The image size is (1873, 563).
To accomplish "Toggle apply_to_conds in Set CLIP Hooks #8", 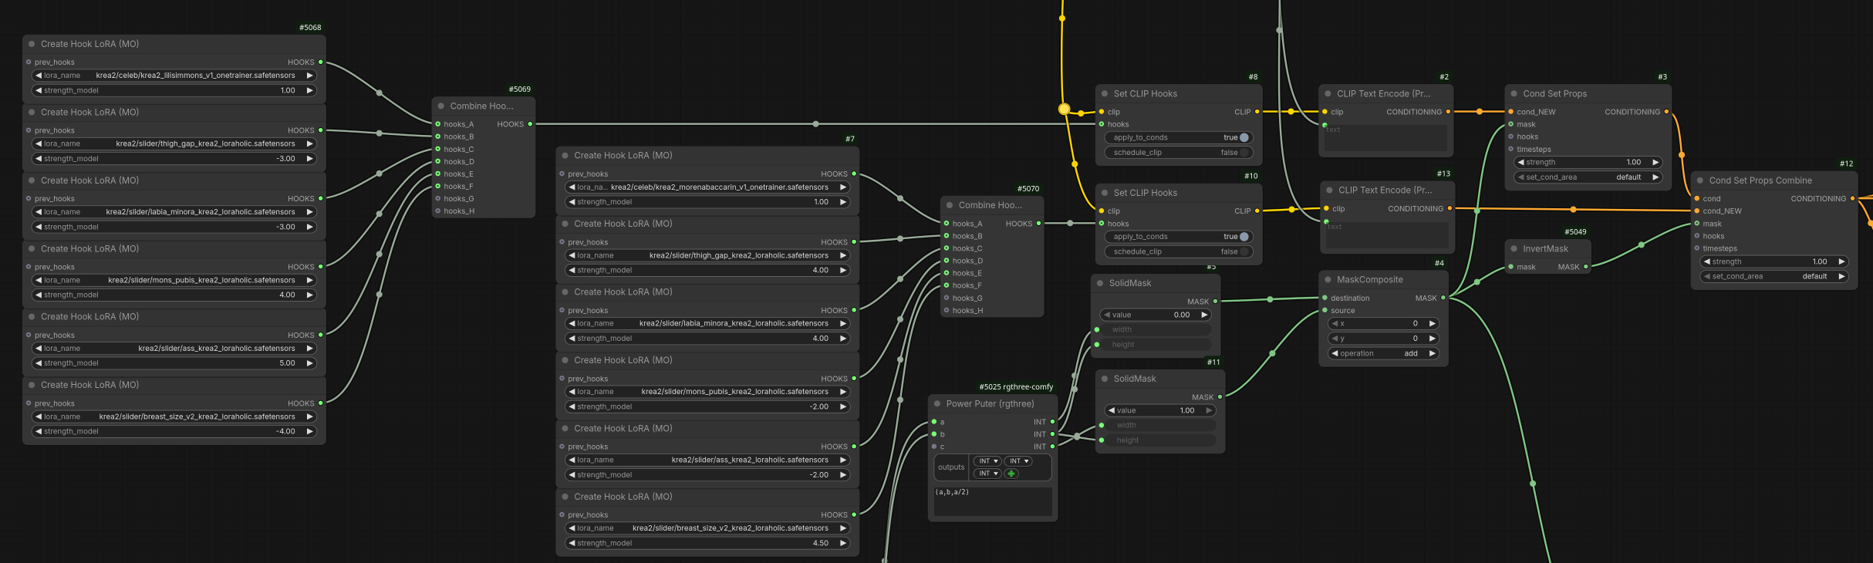I will point(1178,137).
